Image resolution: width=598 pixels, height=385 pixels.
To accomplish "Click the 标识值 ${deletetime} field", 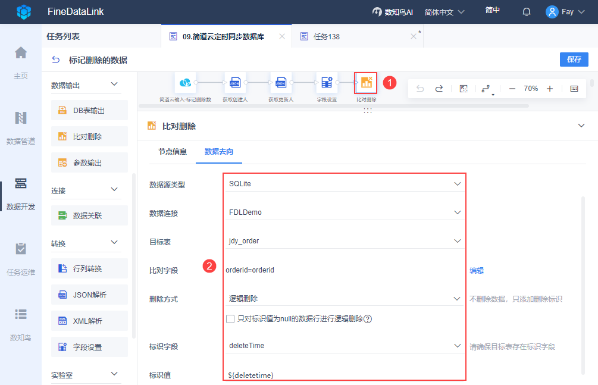I will tap(345, 375).
